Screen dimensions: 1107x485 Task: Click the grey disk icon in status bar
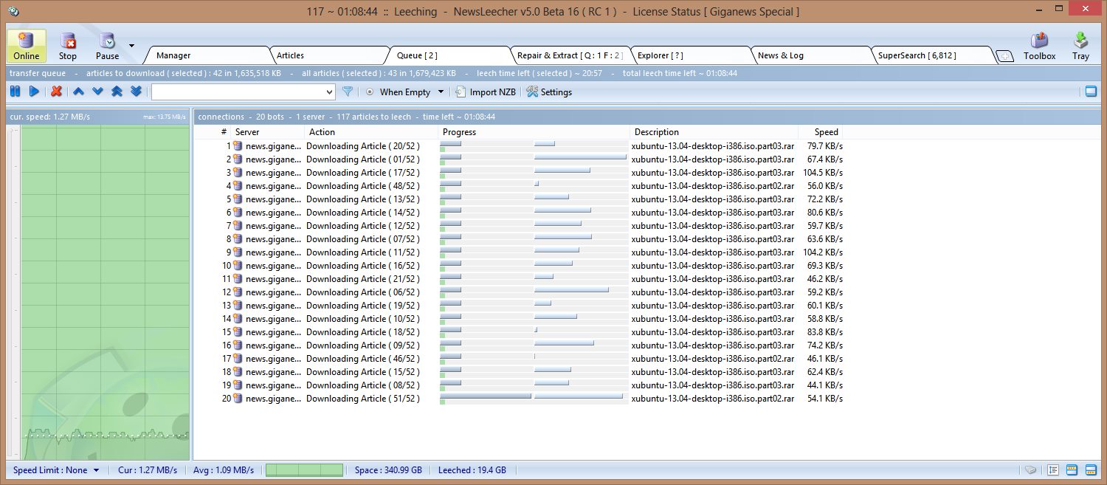(x=1031, y=470)
